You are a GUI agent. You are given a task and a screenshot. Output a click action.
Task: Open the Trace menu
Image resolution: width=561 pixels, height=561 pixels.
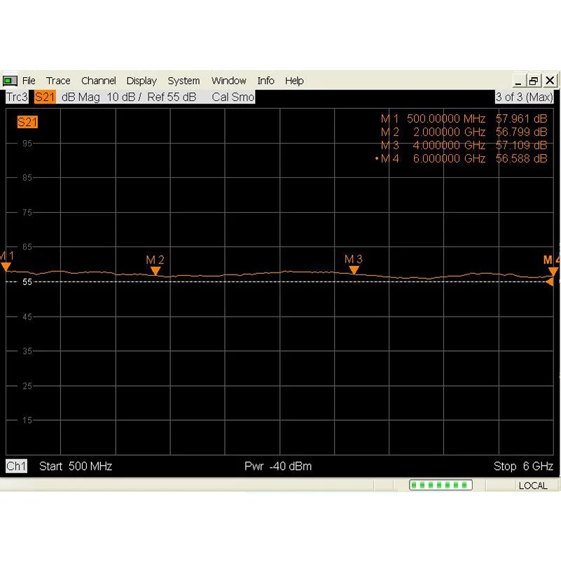pos(58,81)
